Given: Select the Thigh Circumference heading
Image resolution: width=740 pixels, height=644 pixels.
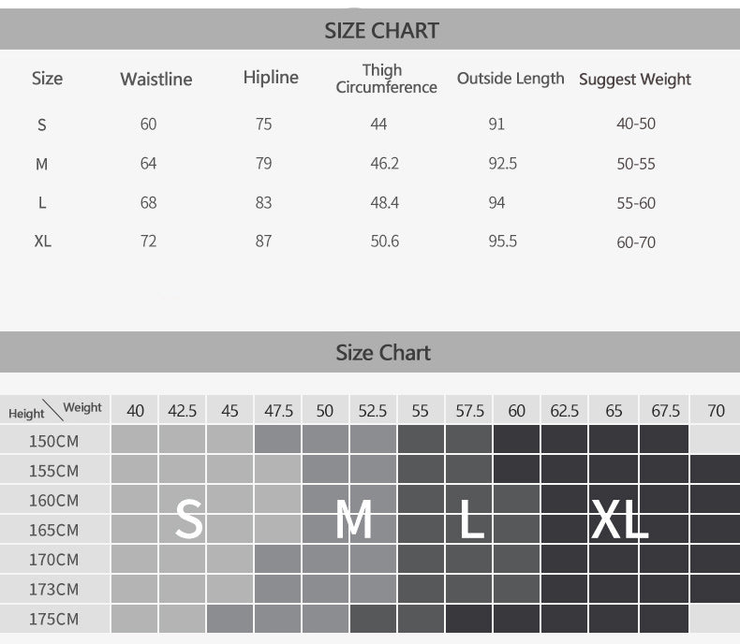Looking at the screenshot, I should [x=386, y=79].
